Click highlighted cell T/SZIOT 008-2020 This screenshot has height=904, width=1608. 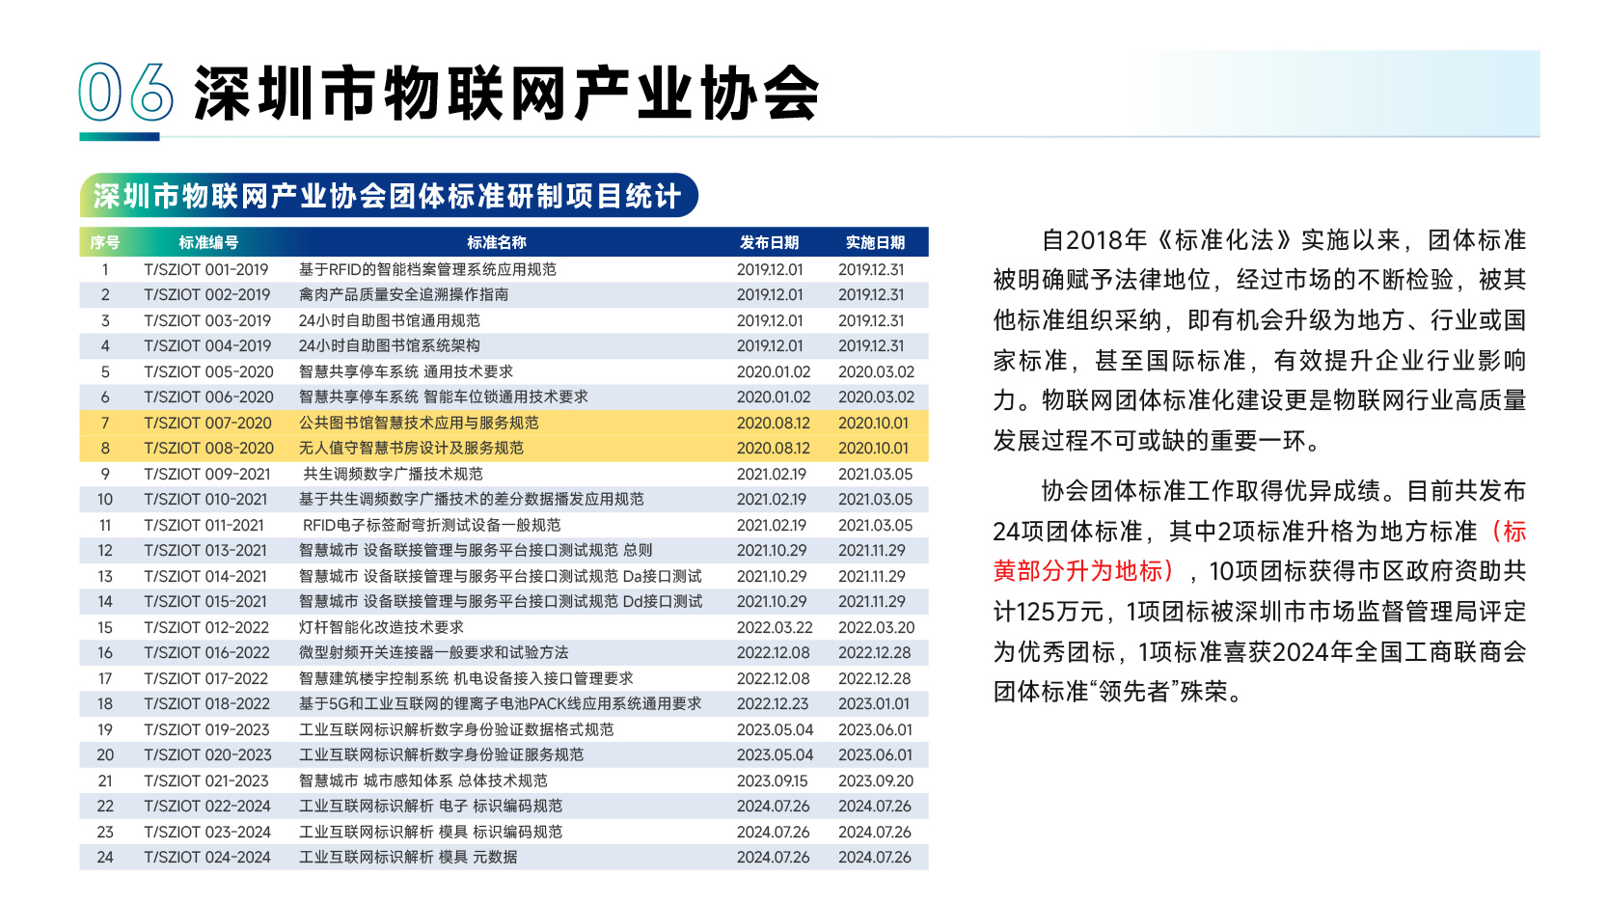208,448
